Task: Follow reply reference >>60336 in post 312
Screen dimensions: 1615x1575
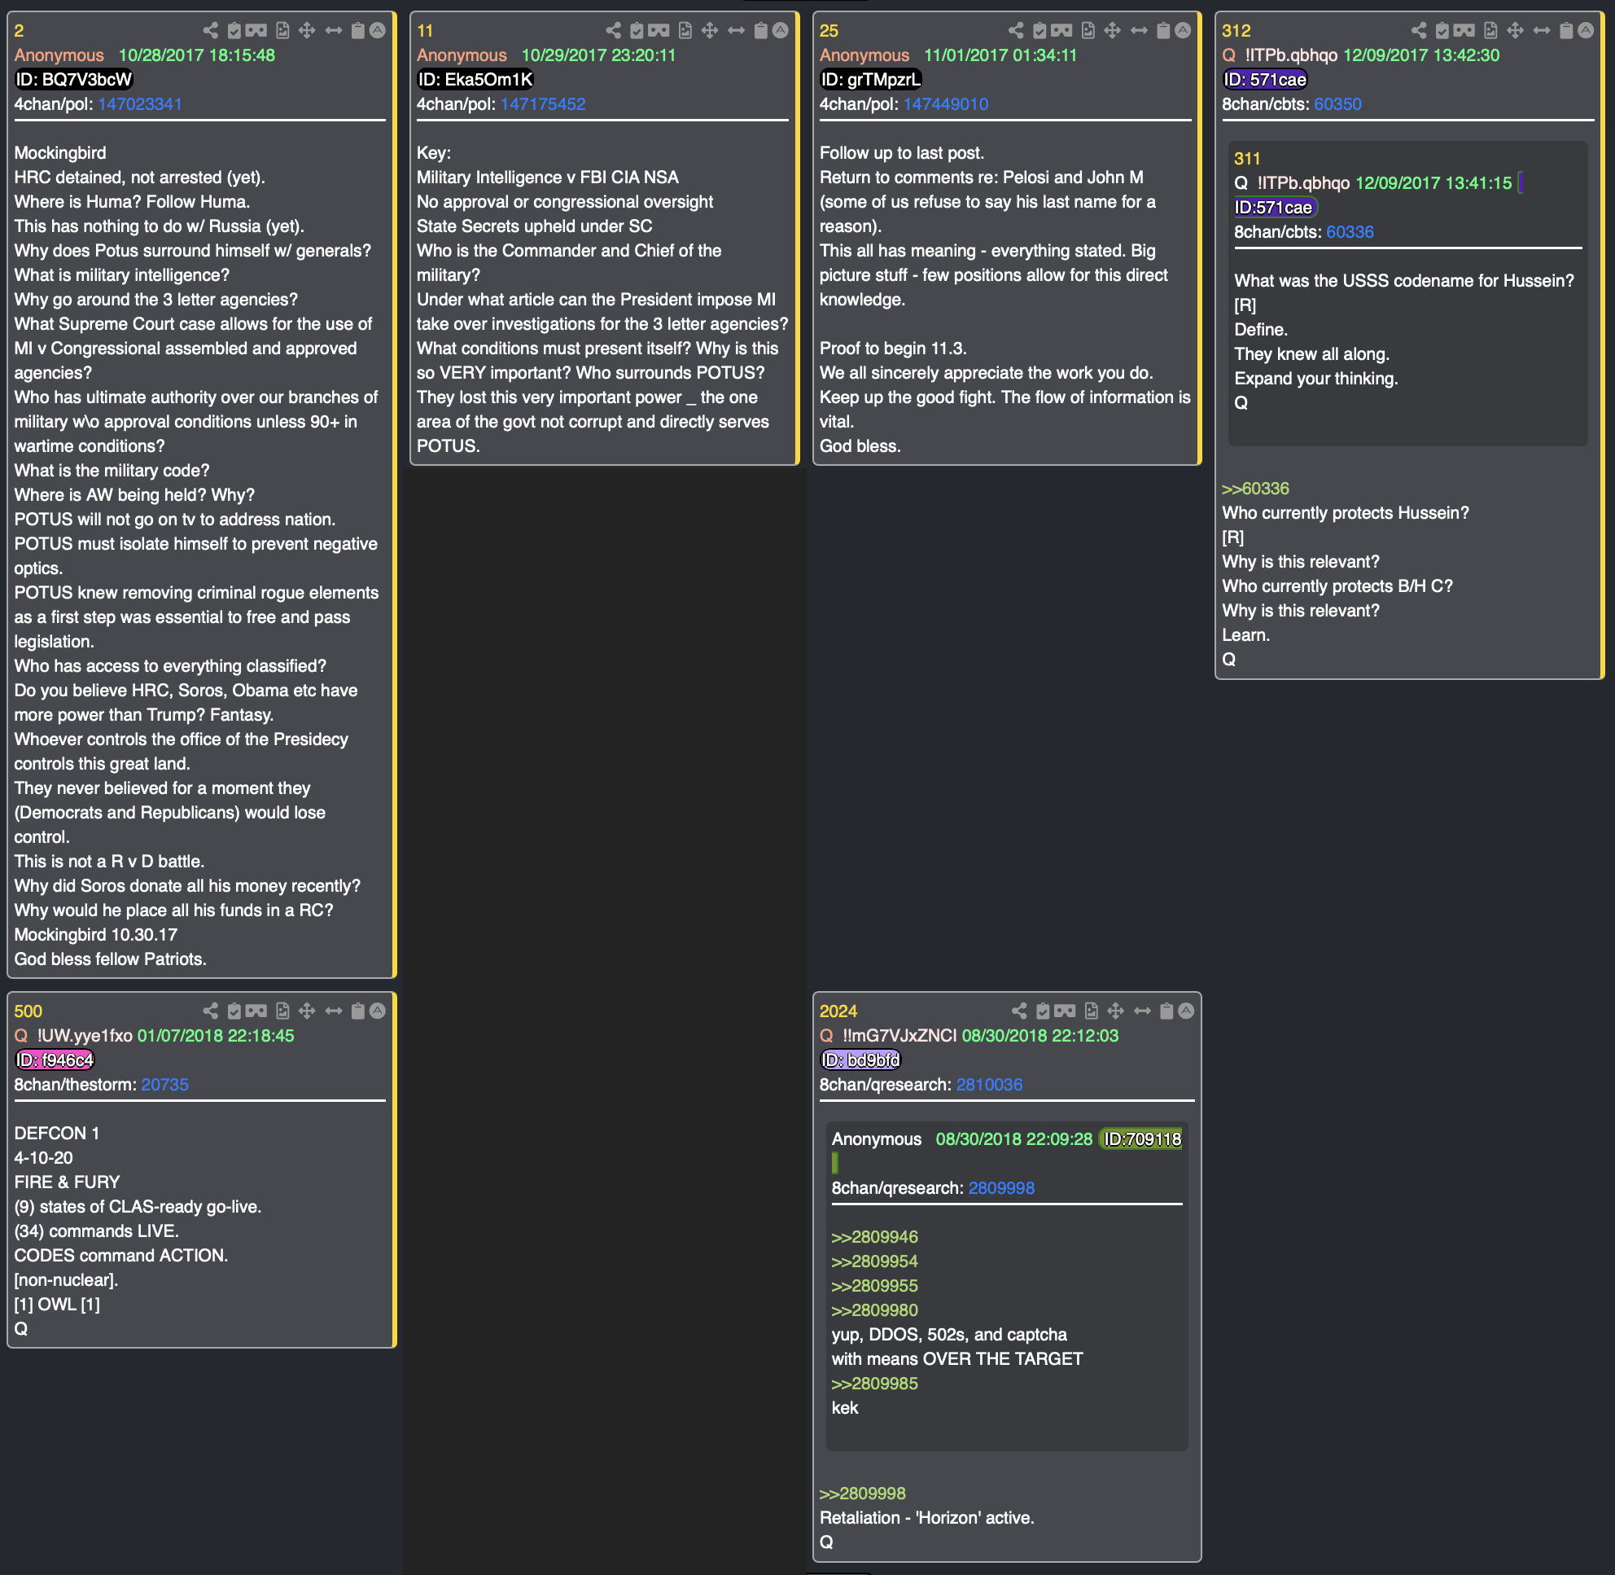Action: pos(1255,489)
